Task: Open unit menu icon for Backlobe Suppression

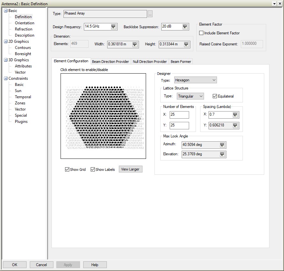Action: (185, 27)
